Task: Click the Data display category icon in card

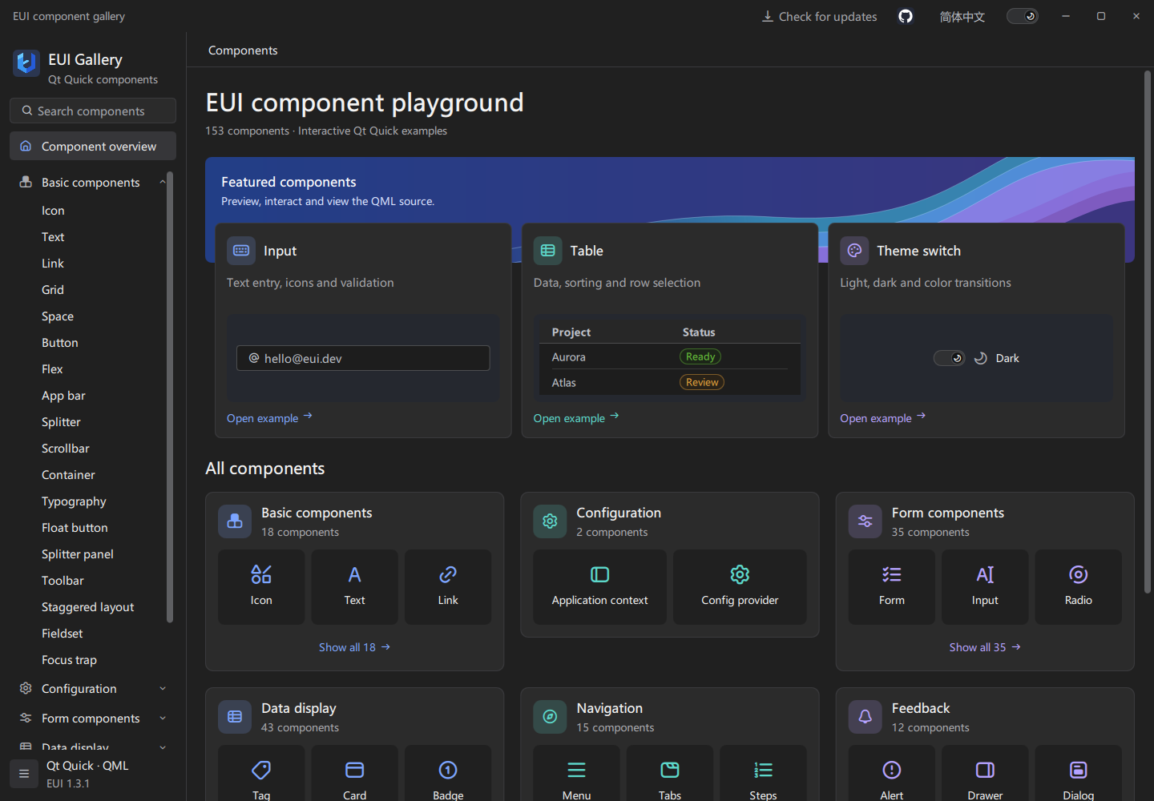Action: coord(235,717)
